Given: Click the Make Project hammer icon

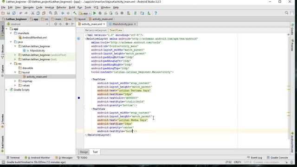Looking at the screenshot, I should pos(75,13).
